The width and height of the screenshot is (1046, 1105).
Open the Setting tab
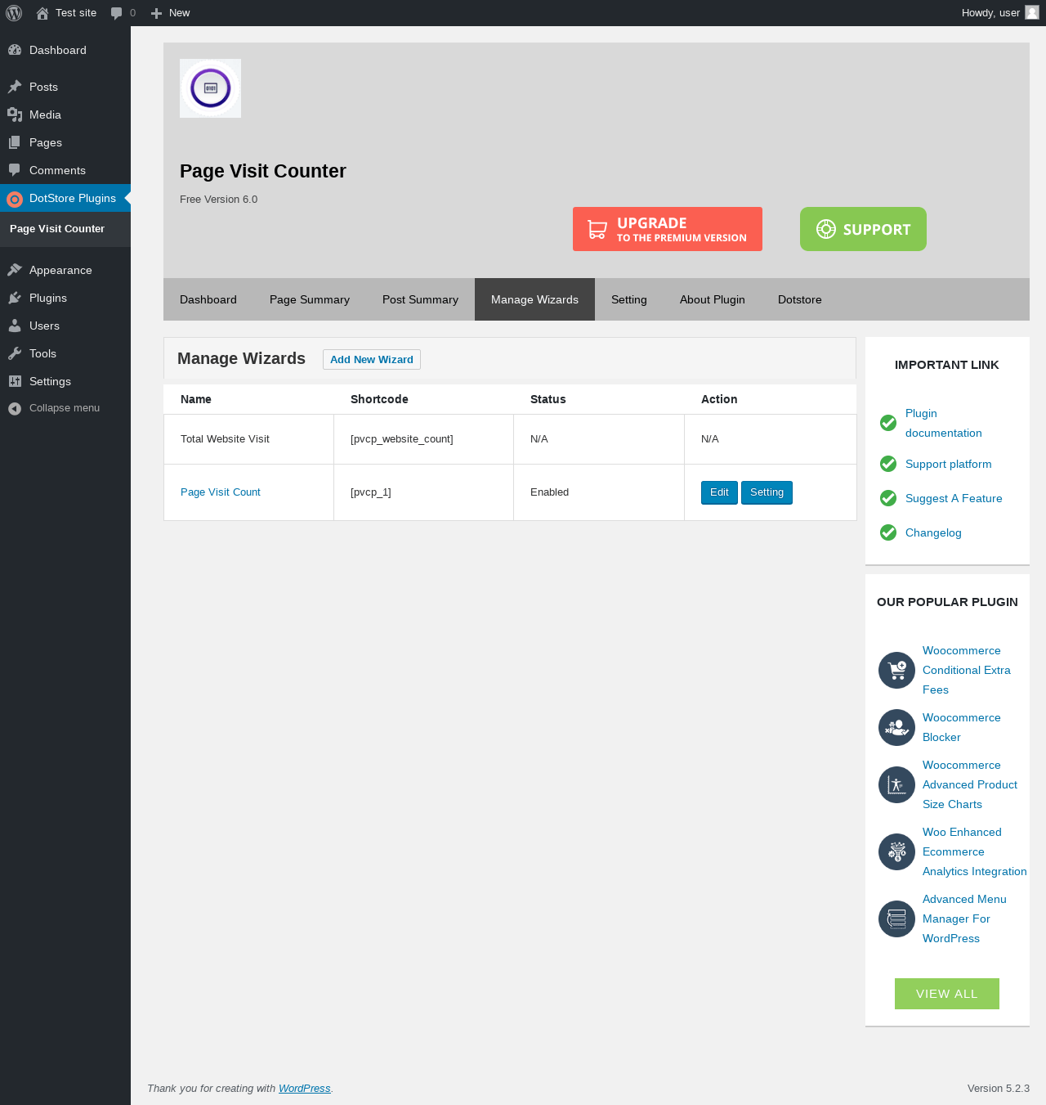tap(629, 299)
